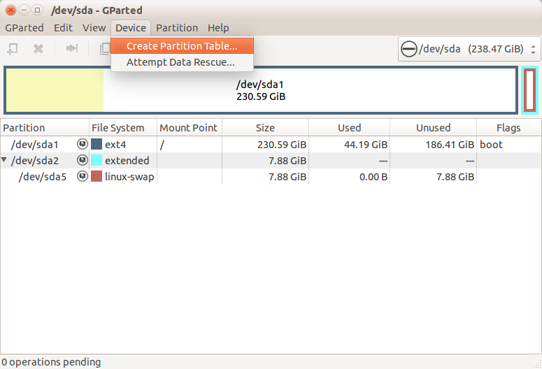This screenshot has height=369, width=542.
Task: Click the lock icon for /dev/sda2
Action: 83,160
